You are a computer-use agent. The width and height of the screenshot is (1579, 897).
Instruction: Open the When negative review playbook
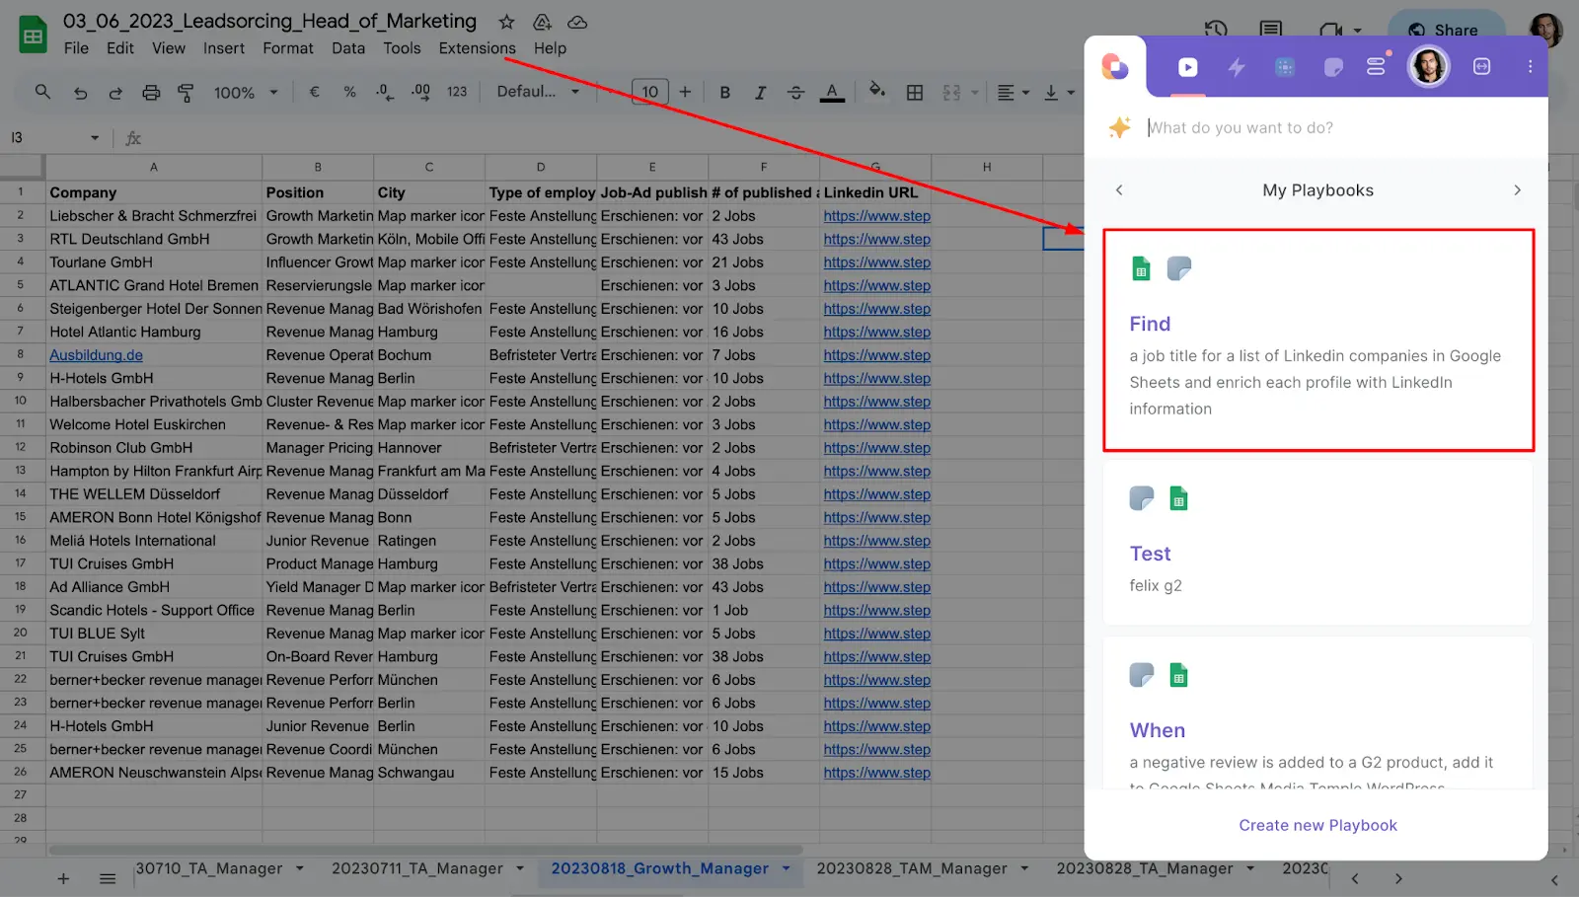pos(1318,712)
